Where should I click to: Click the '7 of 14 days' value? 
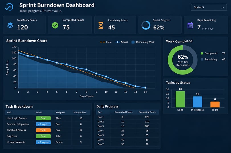click(x=205, y=27)
